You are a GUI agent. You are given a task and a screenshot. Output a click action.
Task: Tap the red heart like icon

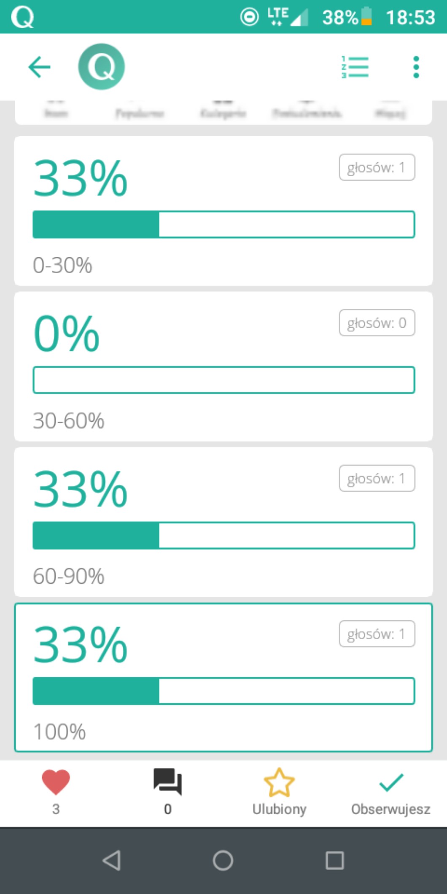(56, 783)
